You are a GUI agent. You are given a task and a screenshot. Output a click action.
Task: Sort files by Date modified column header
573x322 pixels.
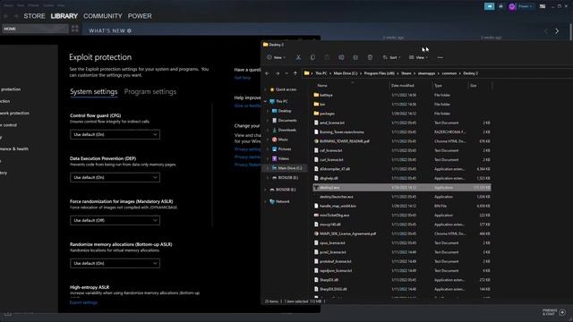click(402, 86)
